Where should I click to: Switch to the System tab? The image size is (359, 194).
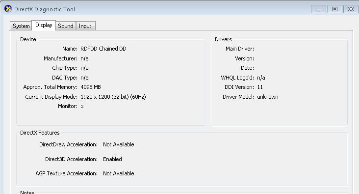point(21,26)
